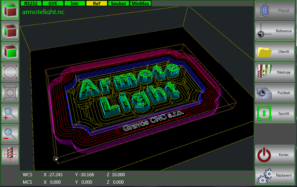Viewport: 297px width, 187px height.
Task: Click the MCS Y 0.000 value
Action: coord(84,182)
